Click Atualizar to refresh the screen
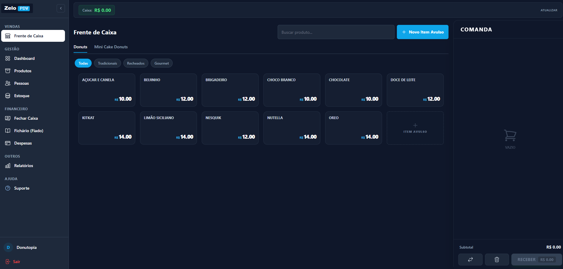 (549, 10)
